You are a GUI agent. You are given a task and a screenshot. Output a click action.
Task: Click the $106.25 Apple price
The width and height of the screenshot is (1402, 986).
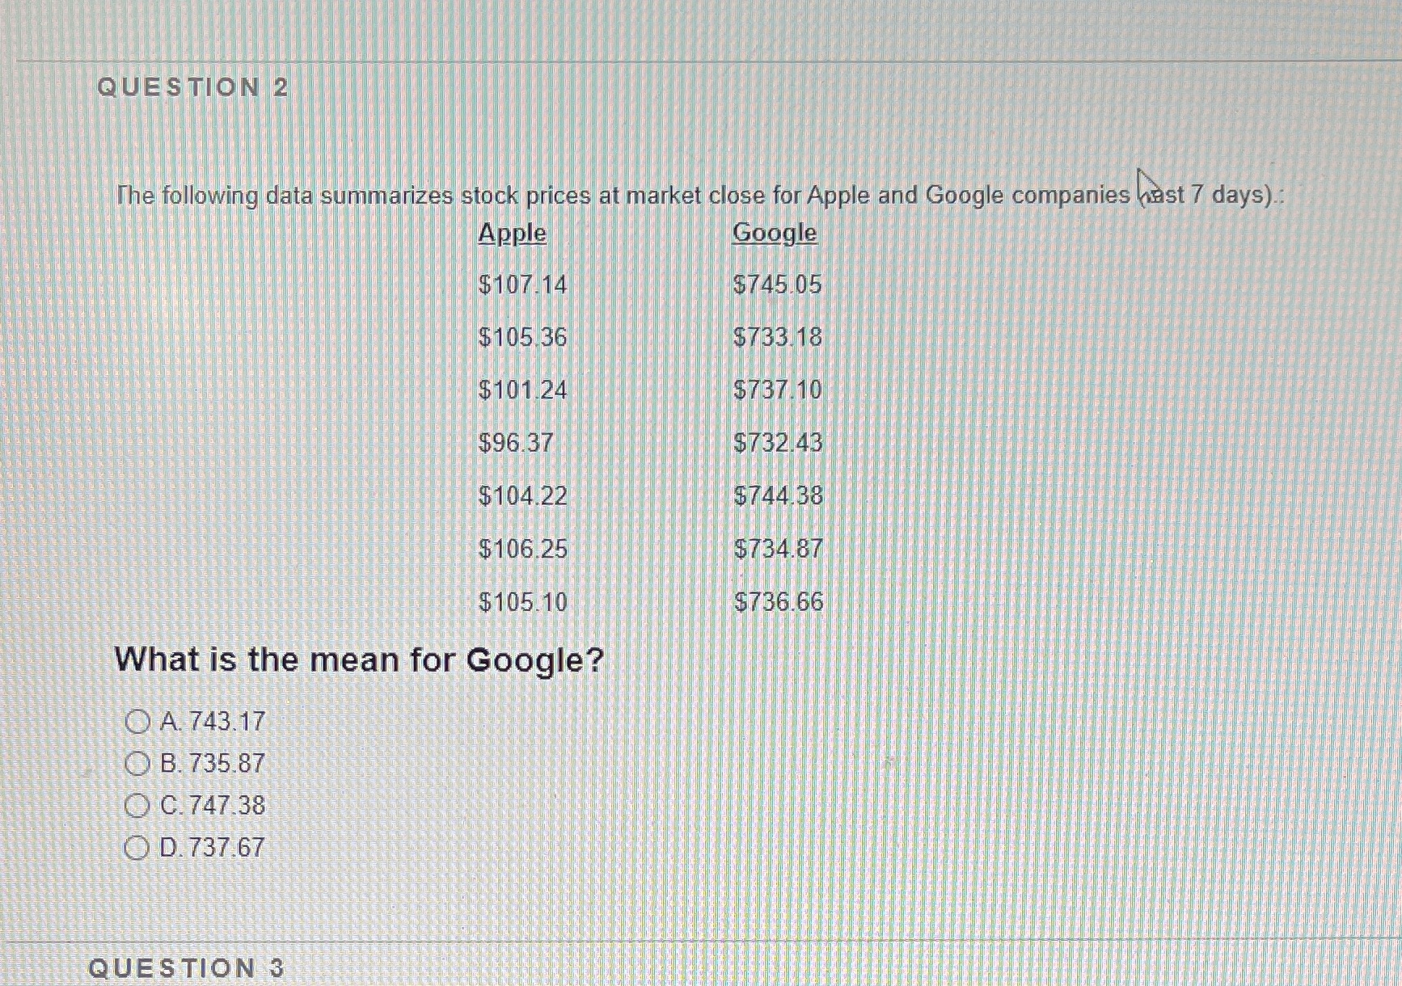[523, 550]
